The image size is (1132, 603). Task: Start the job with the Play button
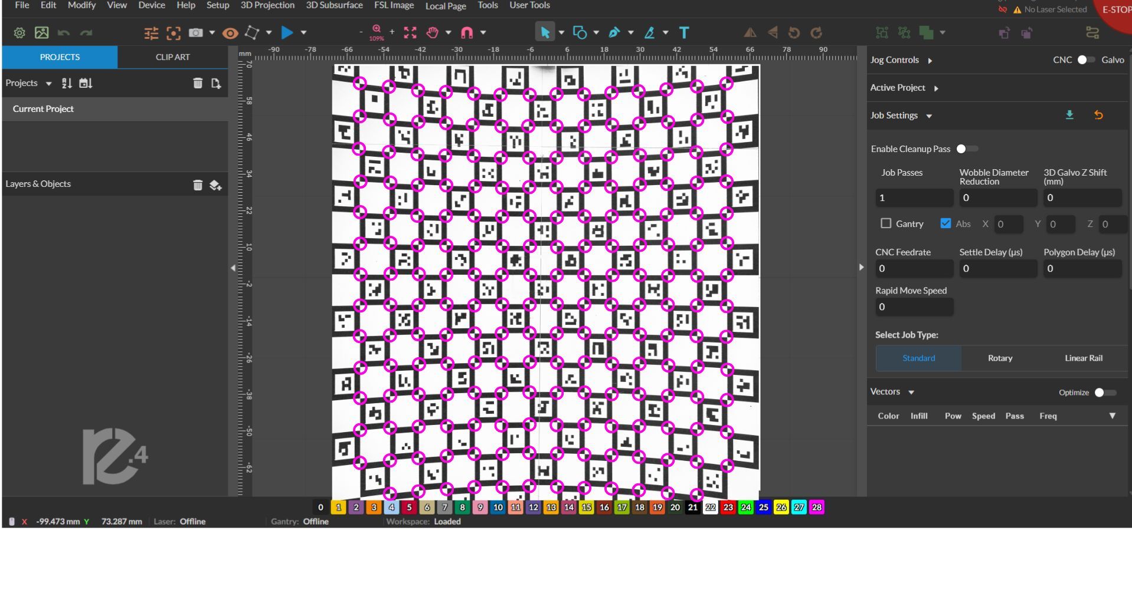287,32
